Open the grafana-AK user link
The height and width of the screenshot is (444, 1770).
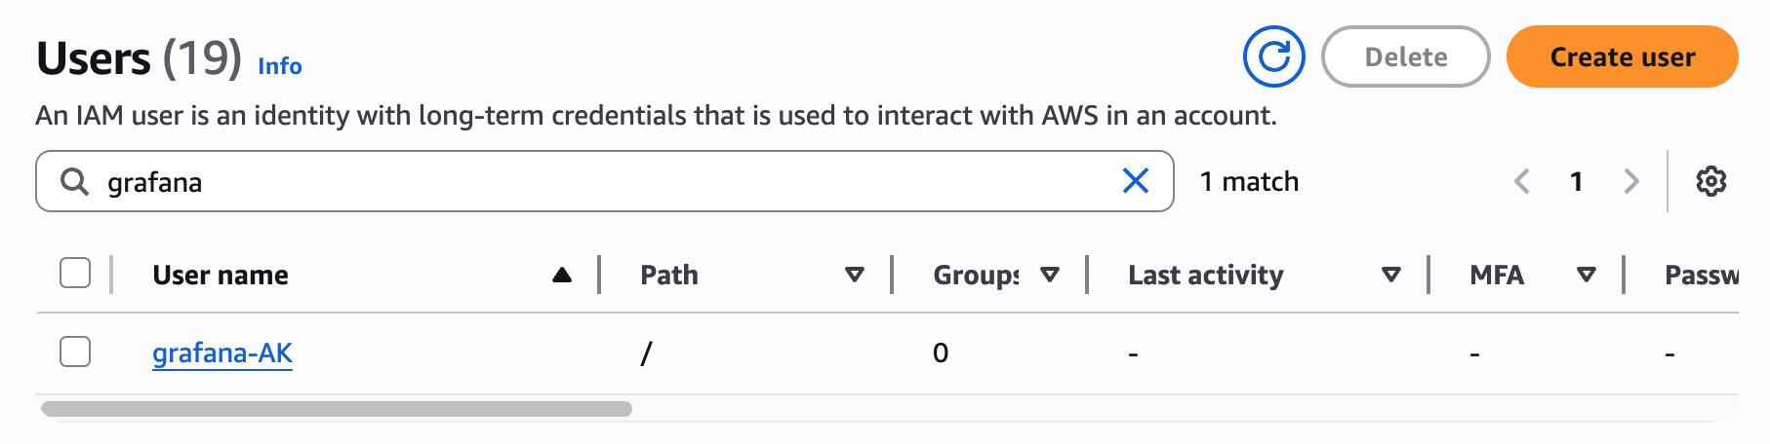pyautogui.click(x=222, y=352)
